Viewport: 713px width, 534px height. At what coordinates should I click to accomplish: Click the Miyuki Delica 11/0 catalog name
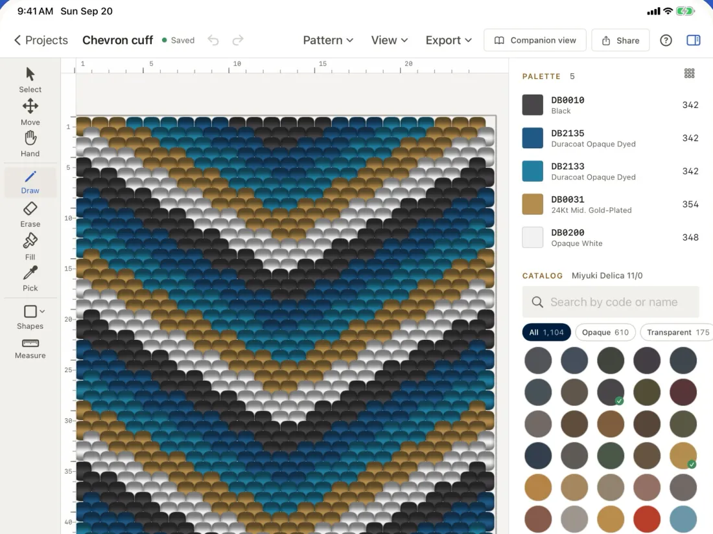tap(607, 276)
